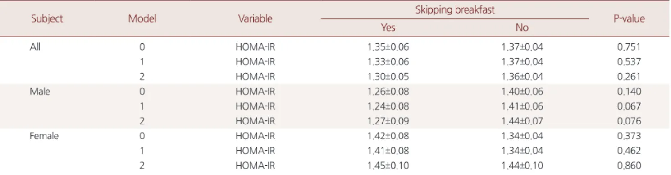This screenshot has width=671, height=175.
Task: Click the Skipping breakfast header
Action: (x=455, y=9)
